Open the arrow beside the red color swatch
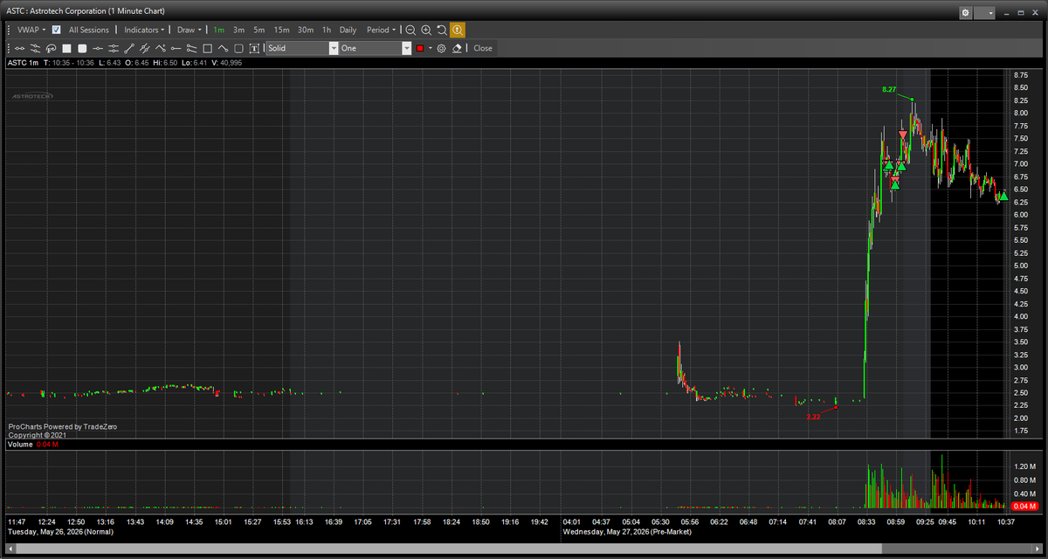Image resolution: width=1048 pixels, height=559 pixels. click(431, 48)
